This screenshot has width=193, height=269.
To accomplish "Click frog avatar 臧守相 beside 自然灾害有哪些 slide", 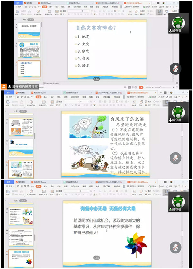I will coord(179,23).
